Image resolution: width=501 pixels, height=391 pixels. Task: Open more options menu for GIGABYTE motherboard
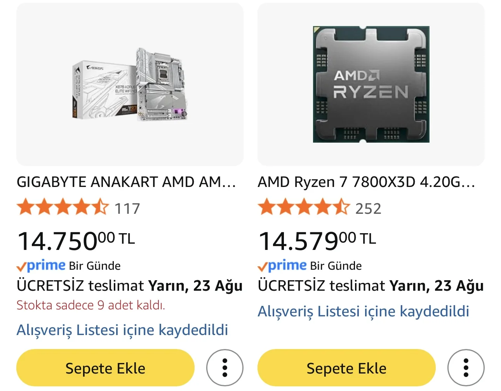(x=225, y=368)
